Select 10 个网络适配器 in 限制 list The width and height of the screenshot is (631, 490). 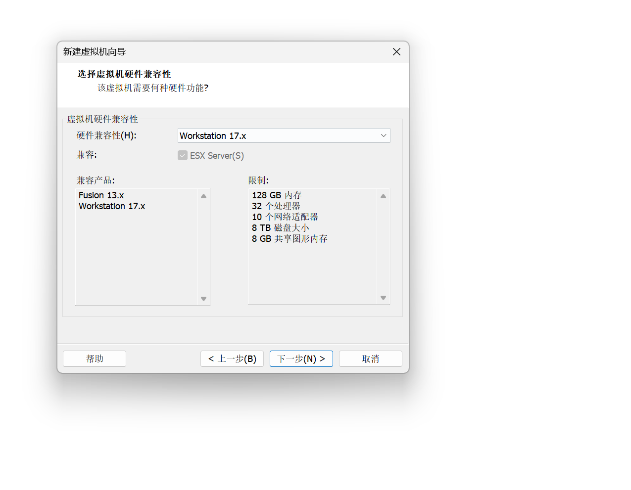tap(285, 217)
